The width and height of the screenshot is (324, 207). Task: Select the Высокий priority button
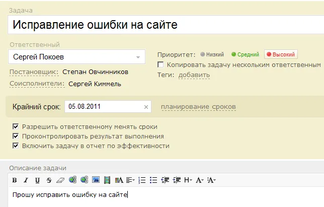[x=281, y=54]
